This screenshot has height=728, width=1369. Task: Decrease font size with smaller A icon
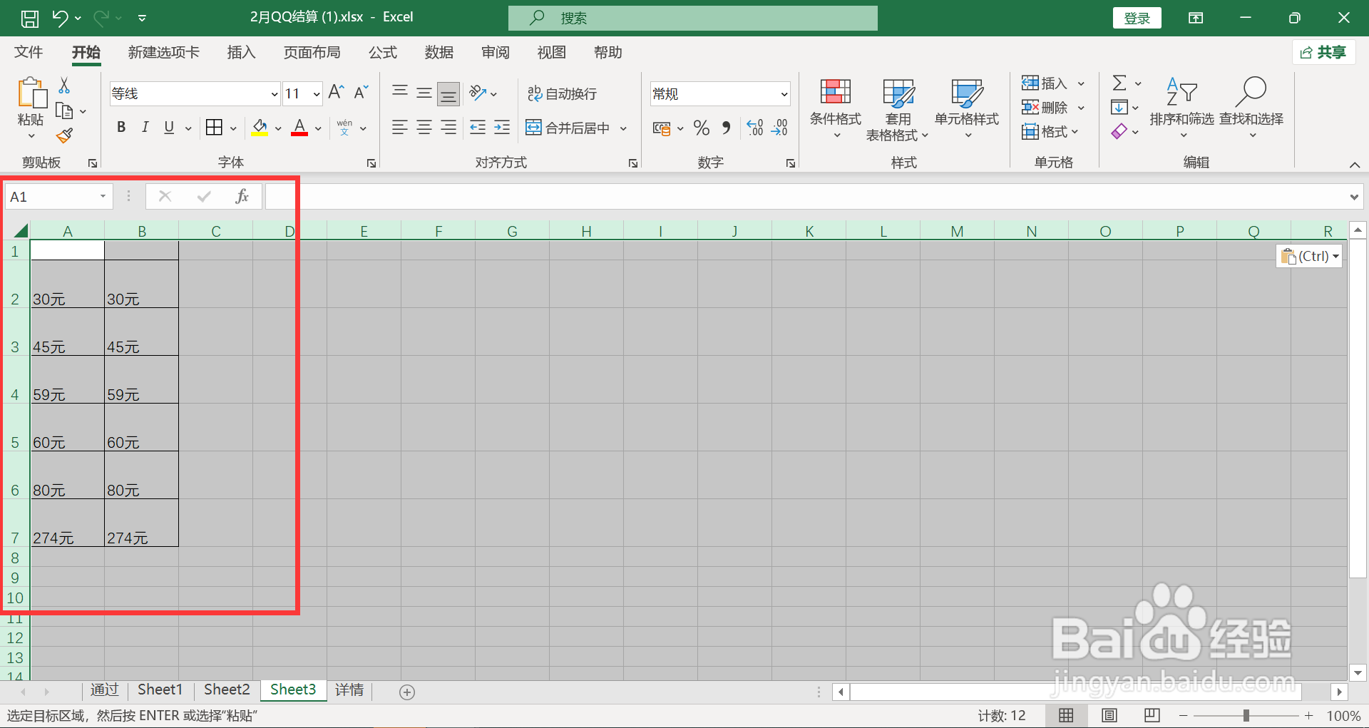361,93
